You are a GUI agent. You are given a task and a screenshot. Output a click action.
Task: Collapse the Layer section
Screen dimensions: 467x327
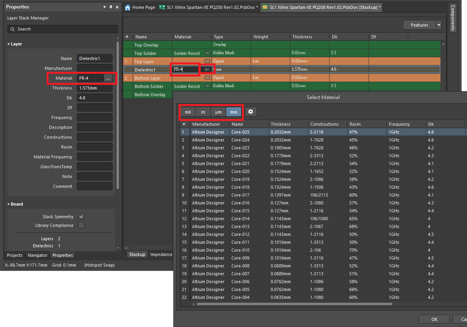pos(9,44)
